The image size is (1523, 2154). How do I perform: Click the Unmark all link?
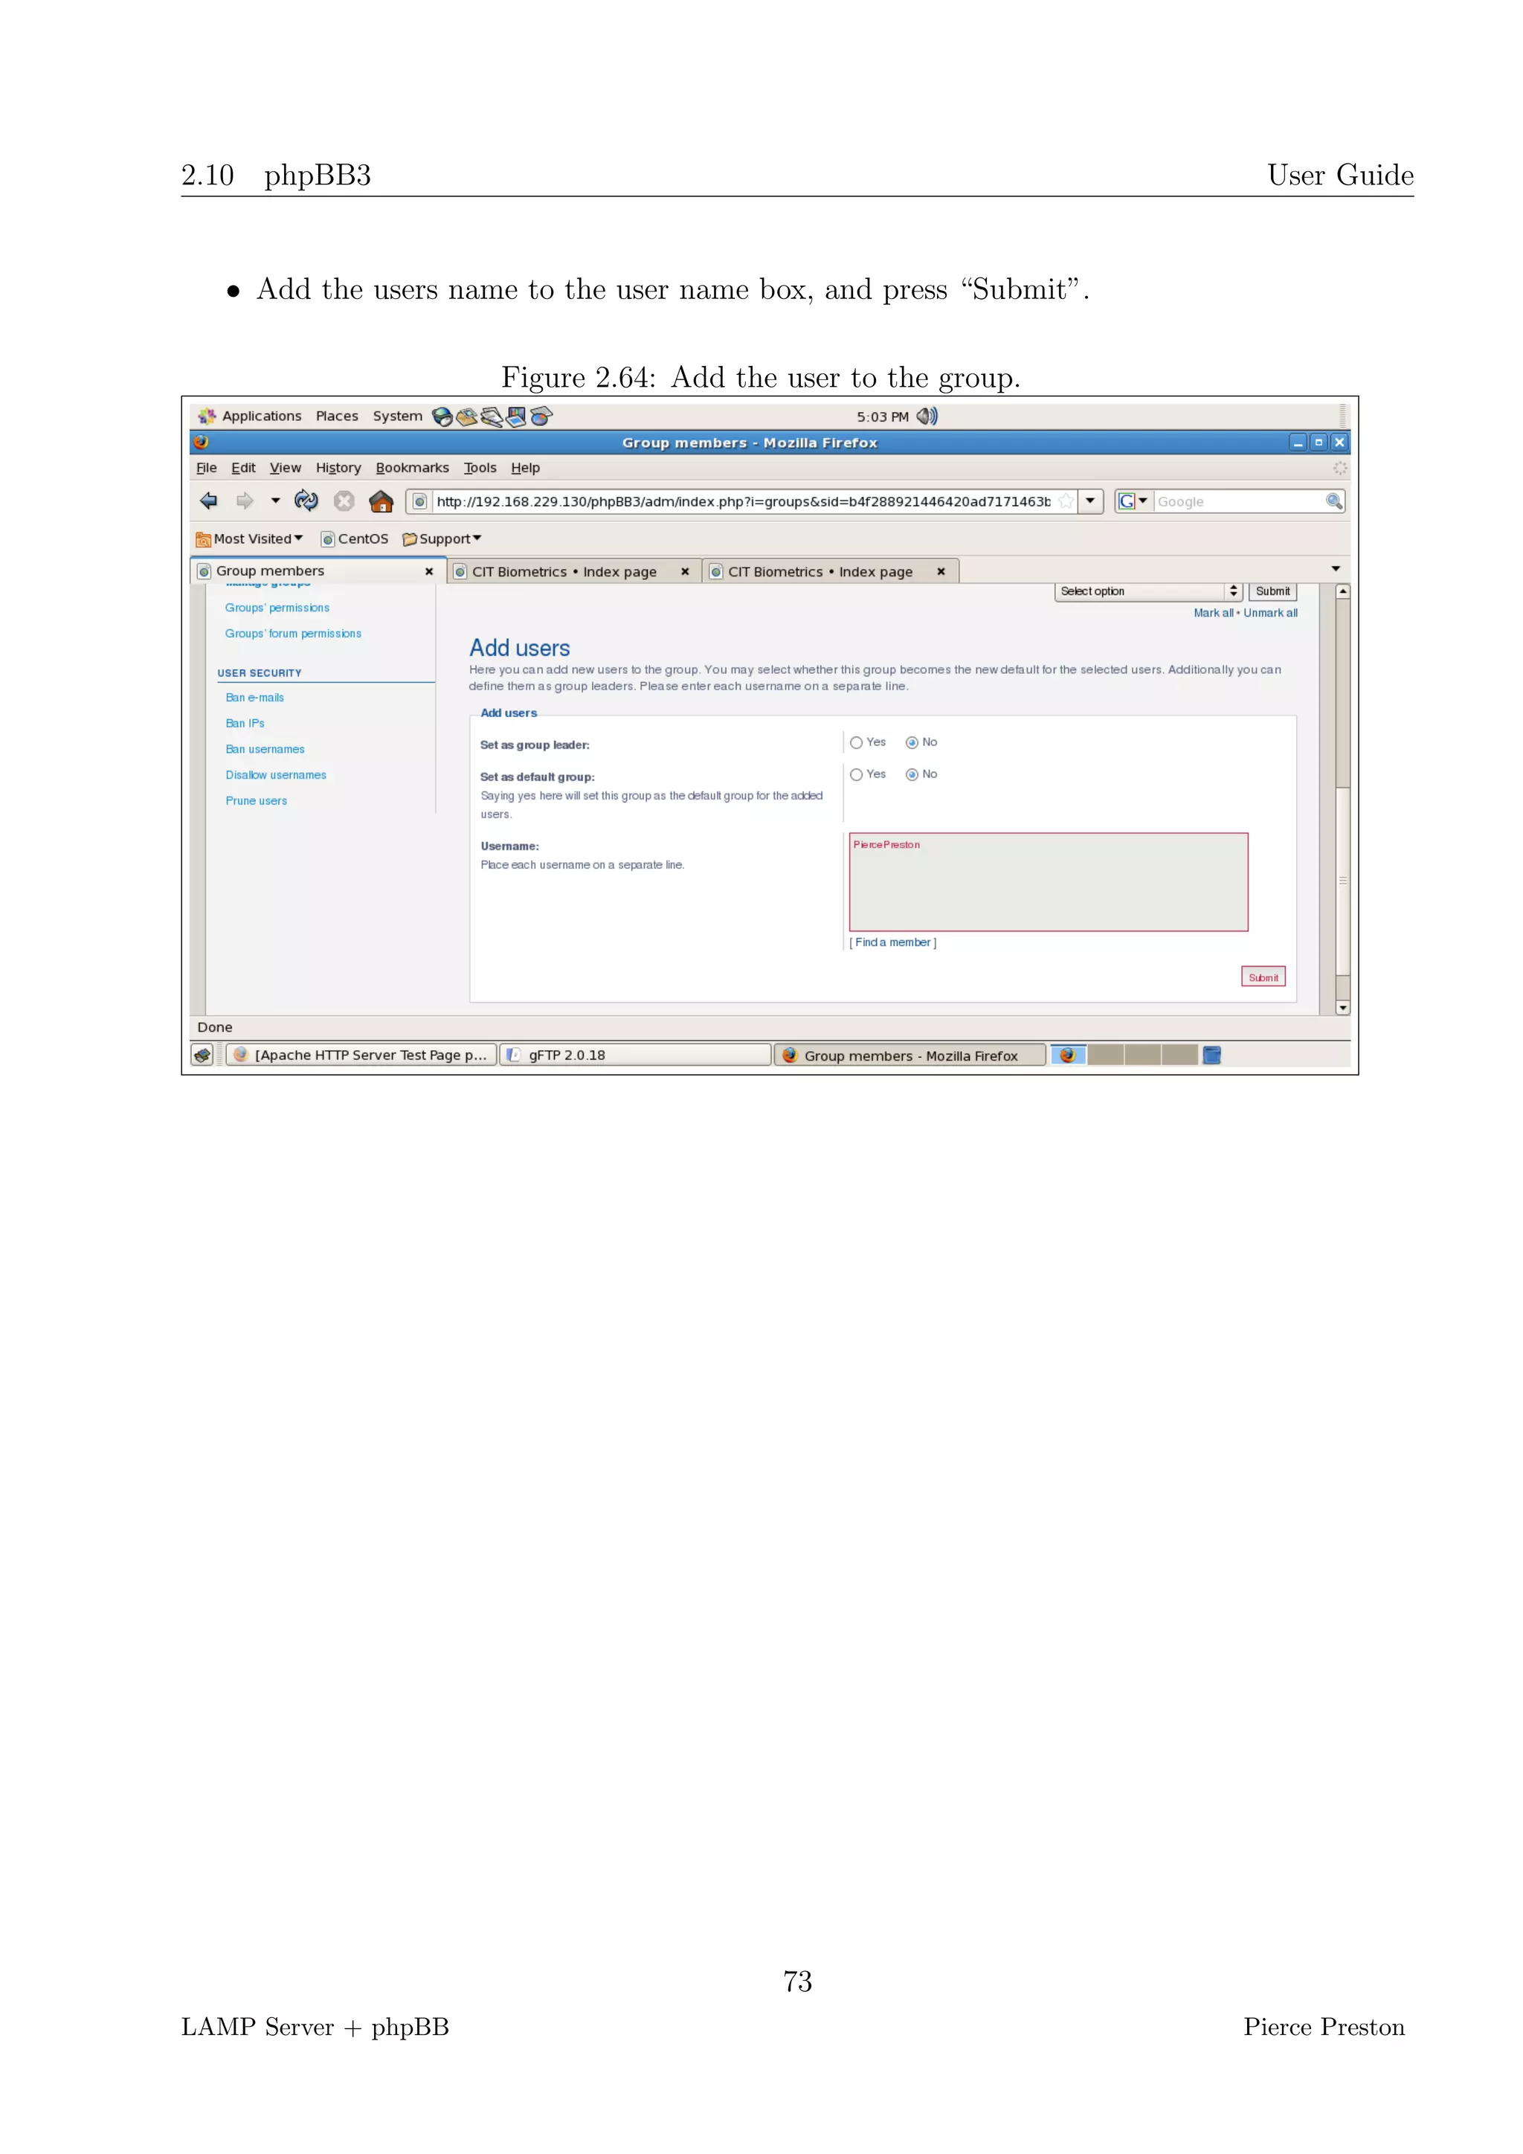pos(1270,613)
